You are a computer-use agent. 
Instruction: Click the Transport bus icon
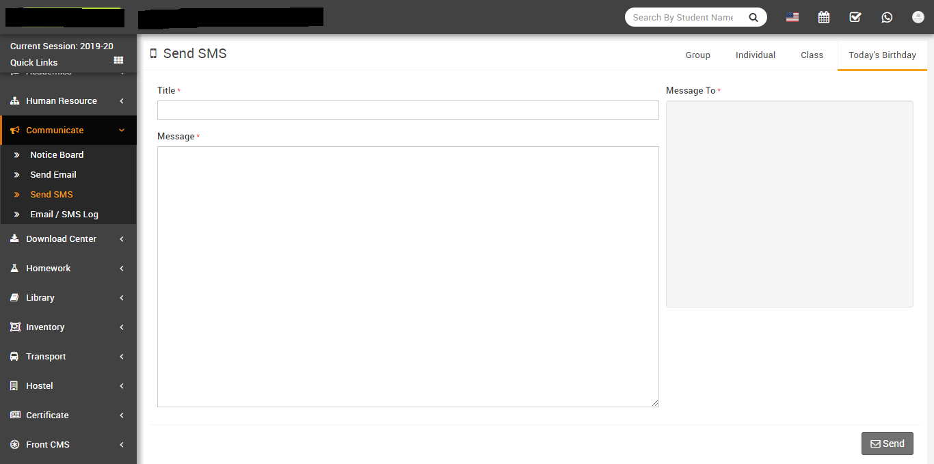point(14,357)
